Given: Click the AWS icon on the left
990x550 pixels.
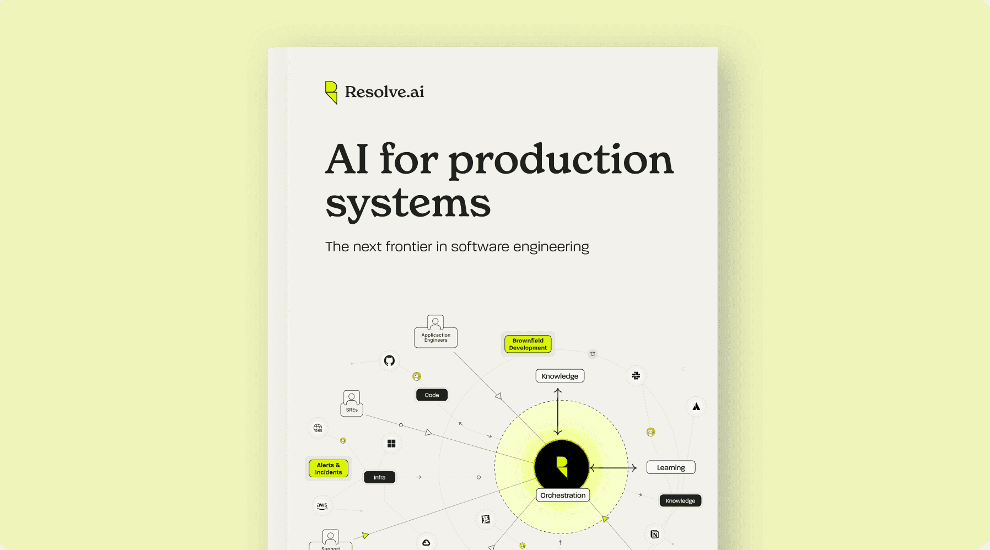Looking at the screenshot, I should [322, 505].
